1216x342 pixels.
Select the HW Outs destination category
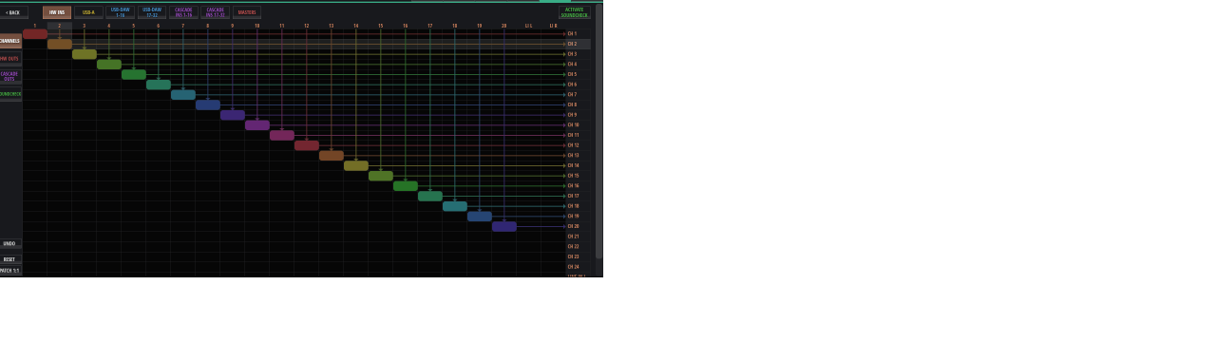coord(10,59)
